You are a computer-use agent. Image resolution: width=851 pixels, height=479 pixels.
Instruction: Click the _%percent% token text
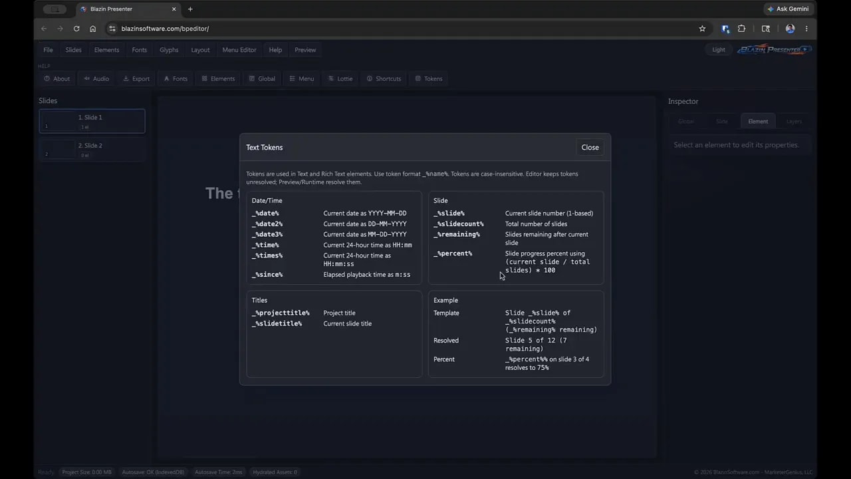(x=453, y=253)
